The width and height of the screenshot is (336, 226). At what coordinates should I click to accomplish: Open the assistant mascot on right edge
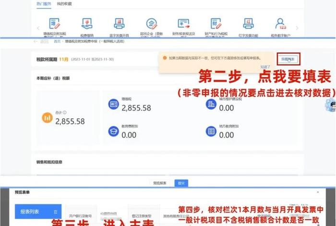331,105
